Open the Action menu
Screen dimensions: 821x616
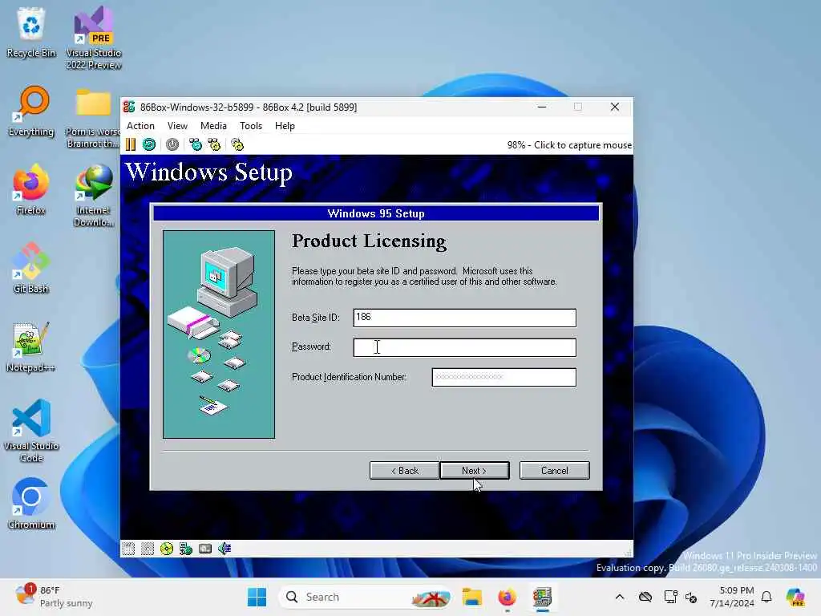pyautogui.click(x=140, y=126)
